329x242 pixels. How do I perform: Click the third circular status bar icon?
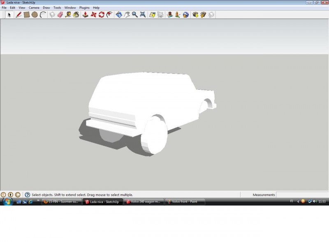(18, 195)
